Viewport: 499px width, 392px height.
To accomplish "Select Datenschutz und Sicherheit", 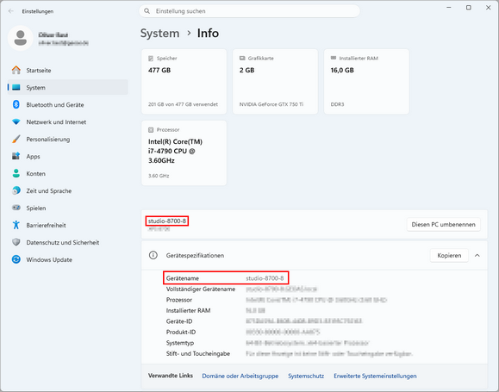I will 68,242.
